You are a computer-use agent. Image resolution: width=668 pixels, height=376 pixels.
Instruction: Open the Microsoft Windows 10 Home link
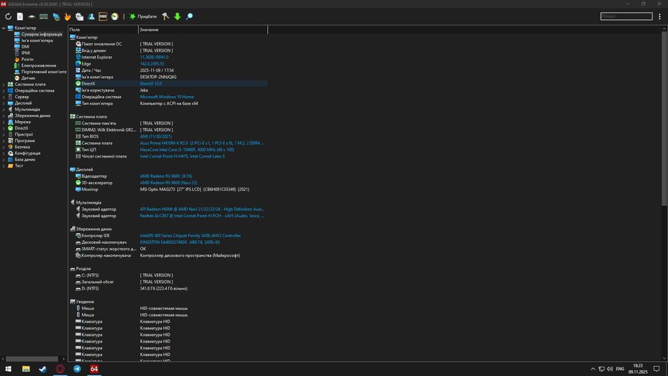pyautogui.click(x=166, y=97)
